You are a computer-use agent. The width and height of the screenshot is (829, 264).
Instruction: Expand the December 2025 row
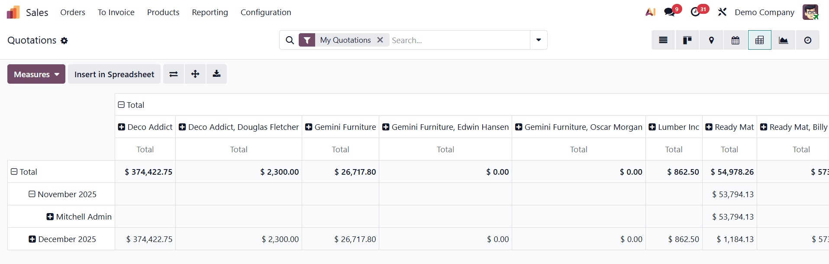click(x=32, y=239)
